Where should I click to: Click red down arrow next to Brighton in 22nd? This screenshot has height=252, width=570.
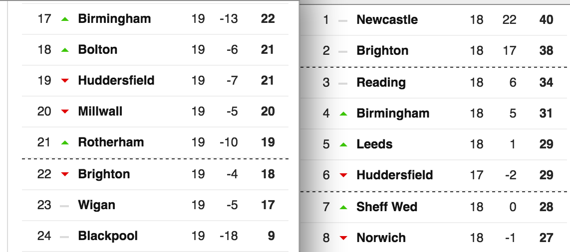[65, 174]
